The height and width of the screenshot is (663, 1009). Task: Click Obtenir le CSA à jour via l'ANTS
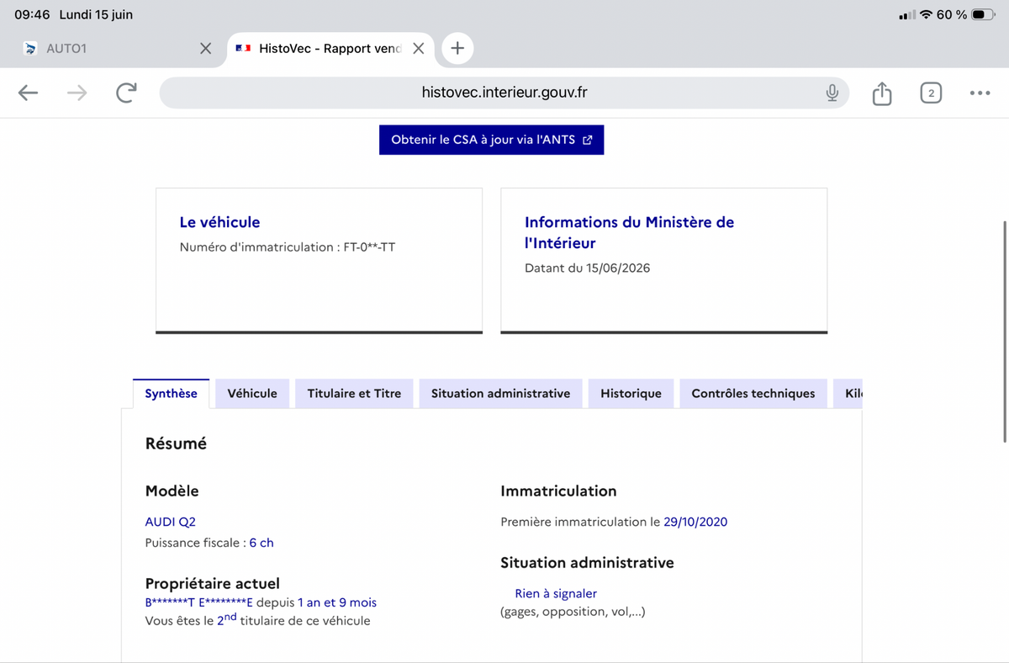coord(492,140)
